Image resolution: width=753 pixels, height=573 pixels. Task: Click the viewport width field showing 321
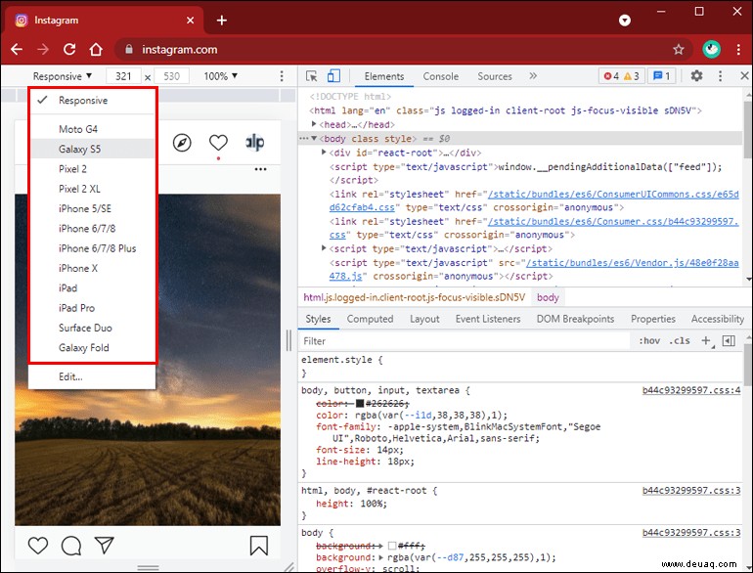123,76
